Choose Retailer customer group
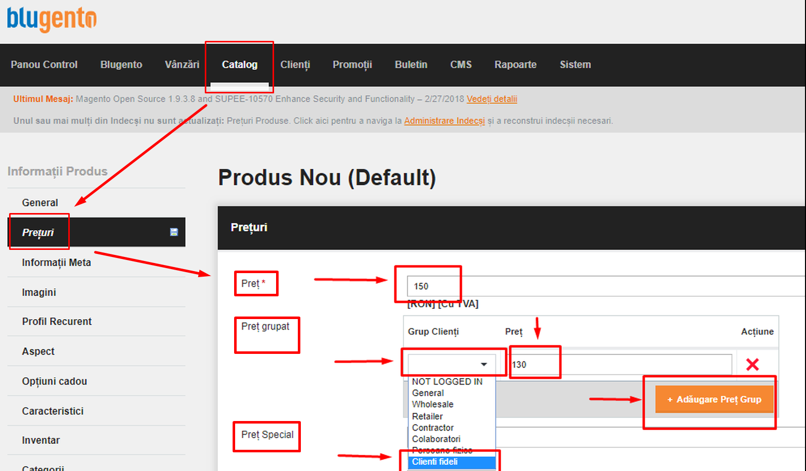The image size is (806, 471). [452, 416]
